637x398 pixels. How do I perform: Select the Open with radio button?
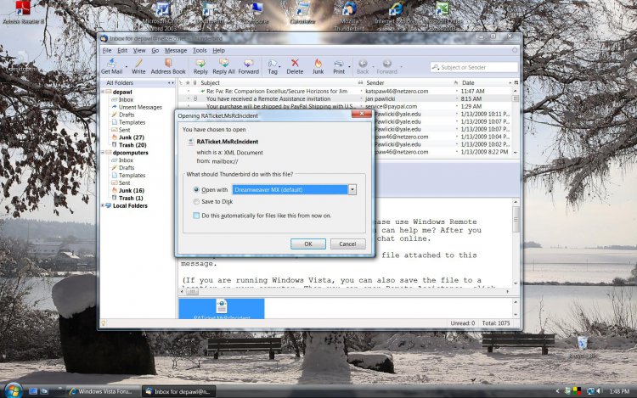pyautogui.click(x=197, y=189)
